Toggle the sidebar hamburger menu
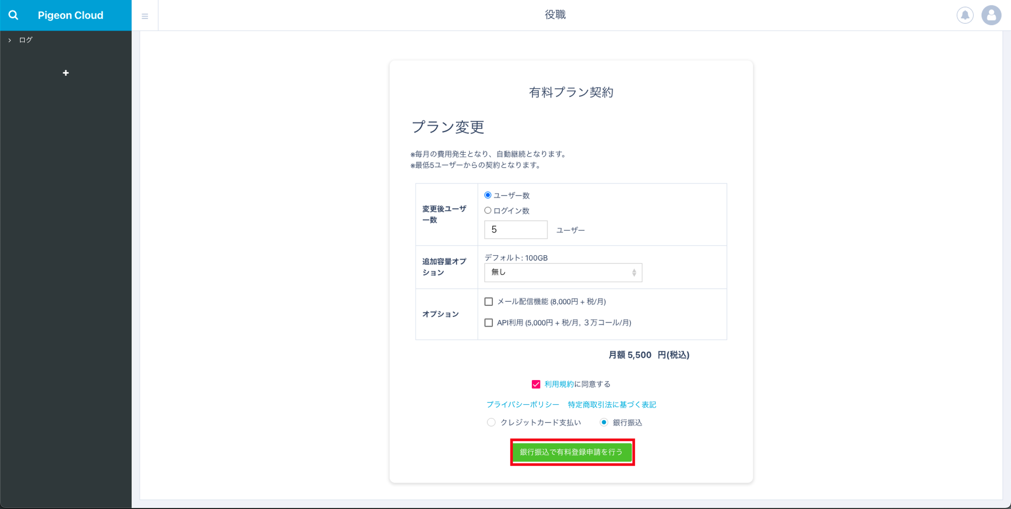This screenshot has height=509, width=1011. click(145, 16)
